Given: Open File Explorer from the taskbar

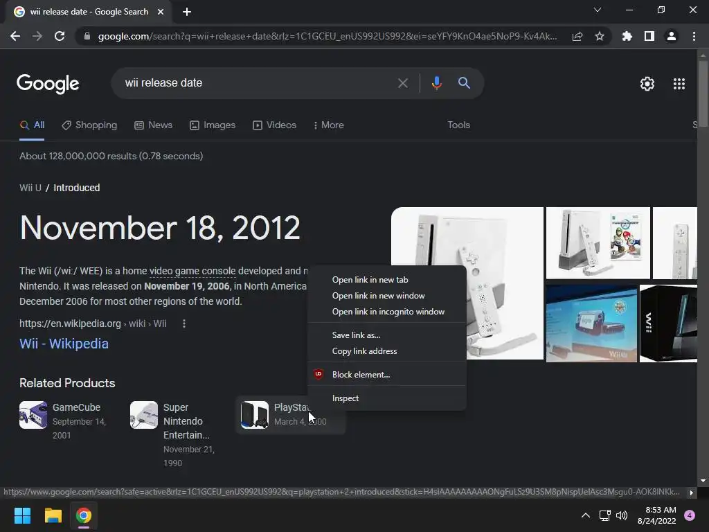Looking at the screenshot, I should click(53, 515).
